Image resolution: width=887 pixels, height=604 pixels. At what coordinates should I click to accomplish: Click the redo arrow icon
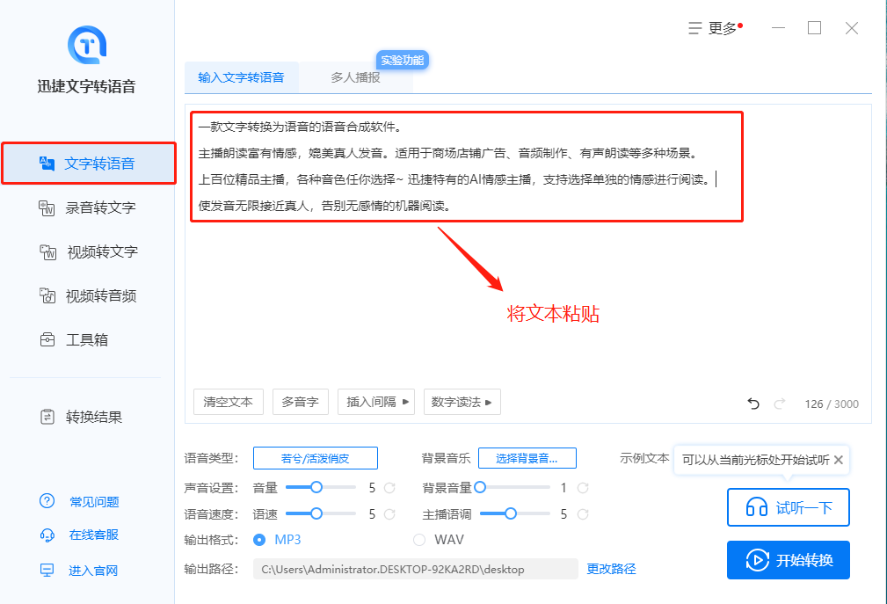tap(780, 404)
